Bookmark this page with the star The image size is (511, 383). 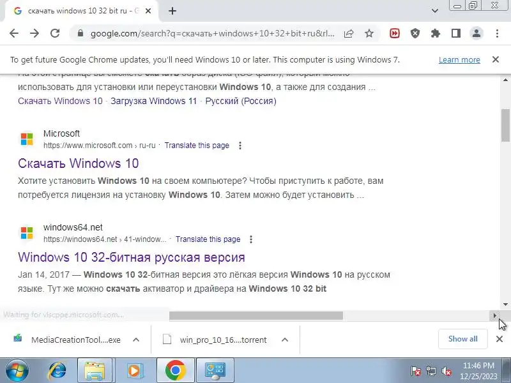pyautogui.click(x=369, y=33)
